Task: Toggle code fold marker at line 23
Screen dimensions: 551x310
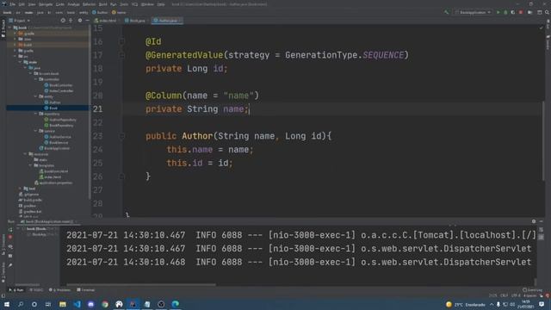Action: [x=121, y=136]
